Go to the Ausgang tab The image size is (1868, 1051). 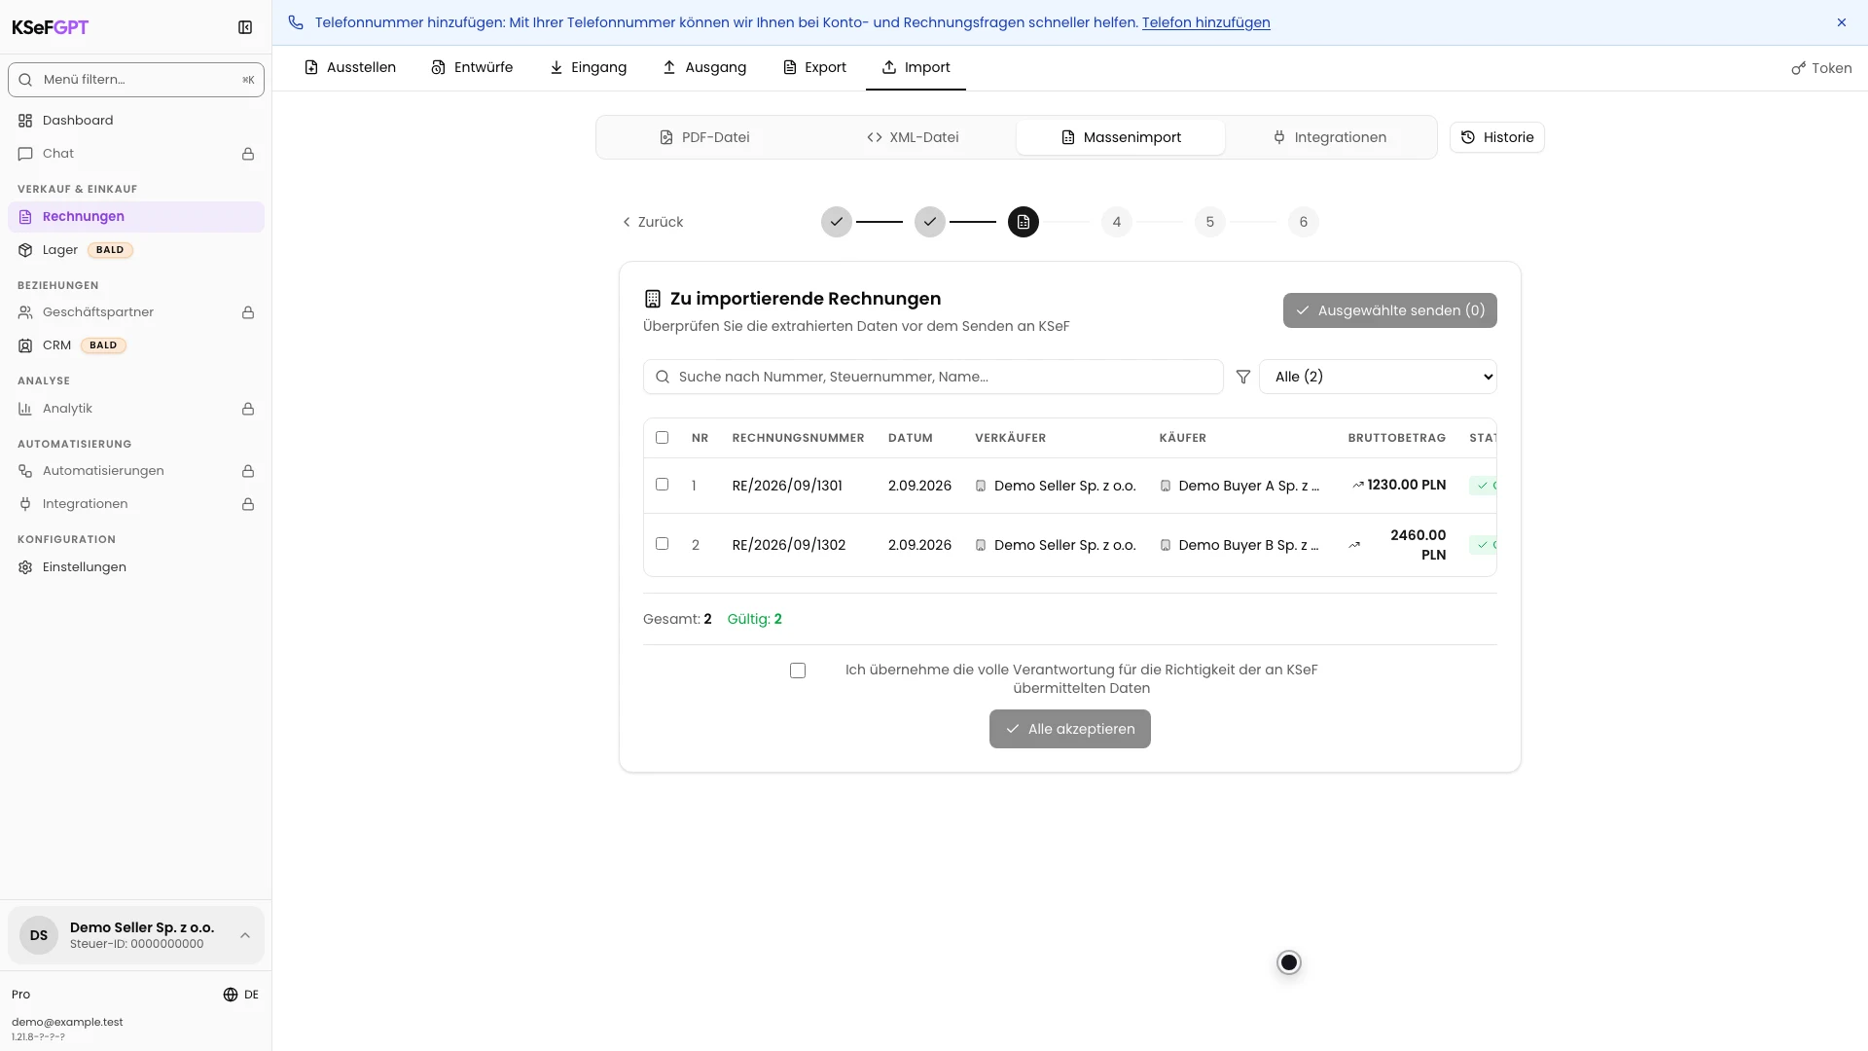[704, 67]
